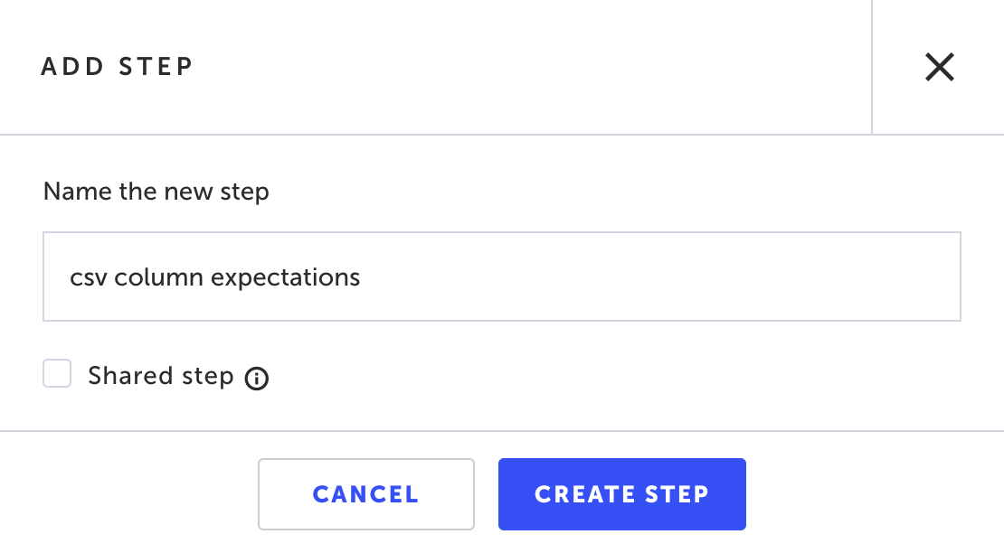Select the ADD STEP dialog title
This screenshot has height=553, width=1004.
click(x=116, y=66)
